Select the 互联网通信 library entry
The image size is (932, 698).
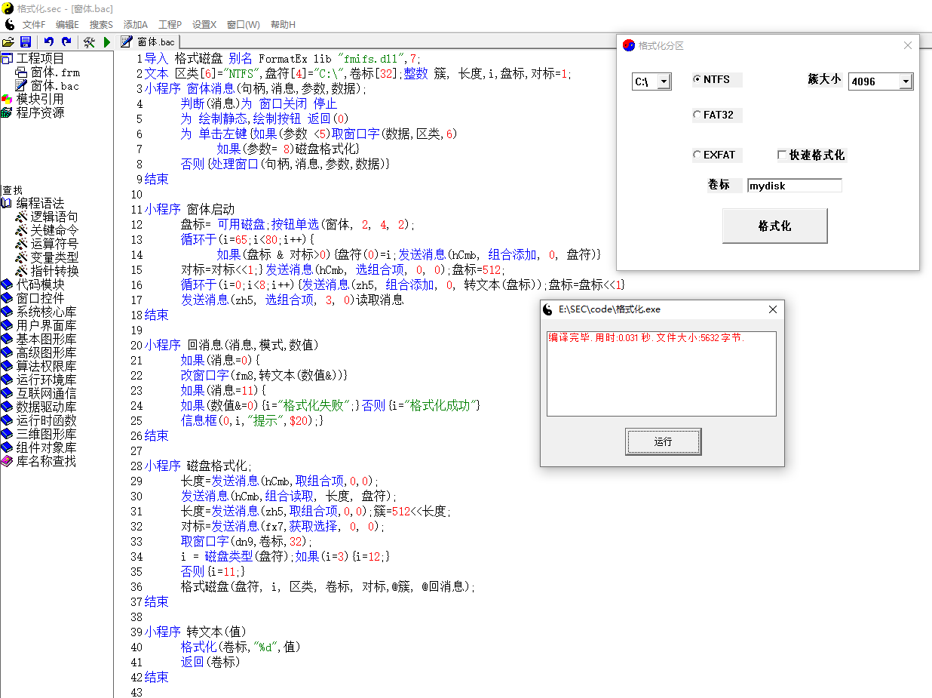point(46,393)
